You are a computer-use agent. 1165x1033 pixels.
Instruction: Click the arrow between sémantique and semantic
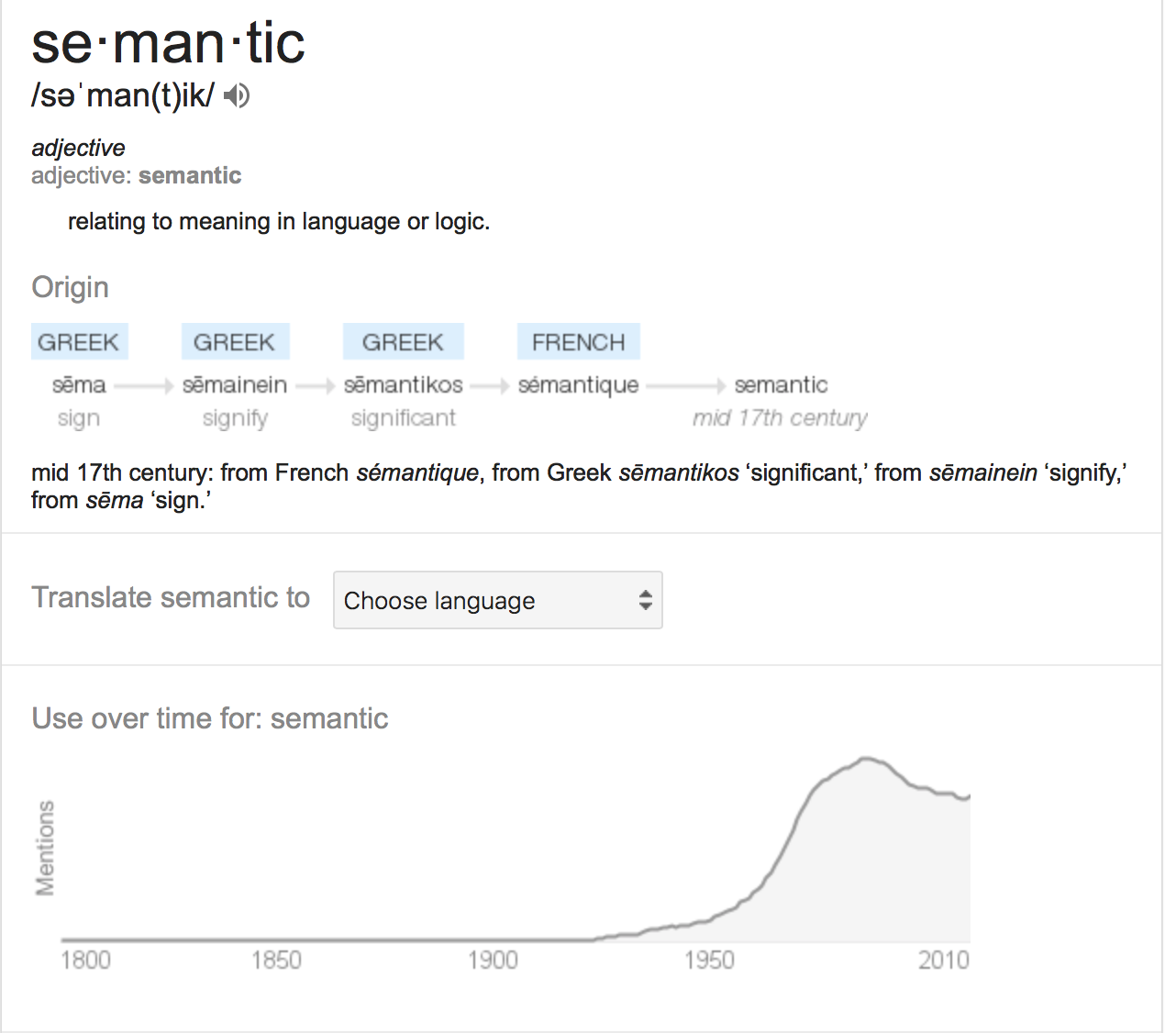click(x=686, y=386)
